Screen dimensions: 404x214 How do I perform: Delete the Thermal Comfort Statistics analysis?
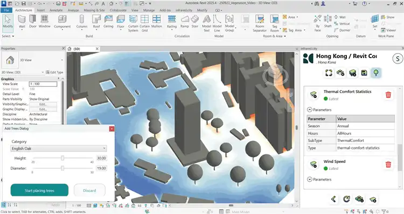tap(388, 95)
